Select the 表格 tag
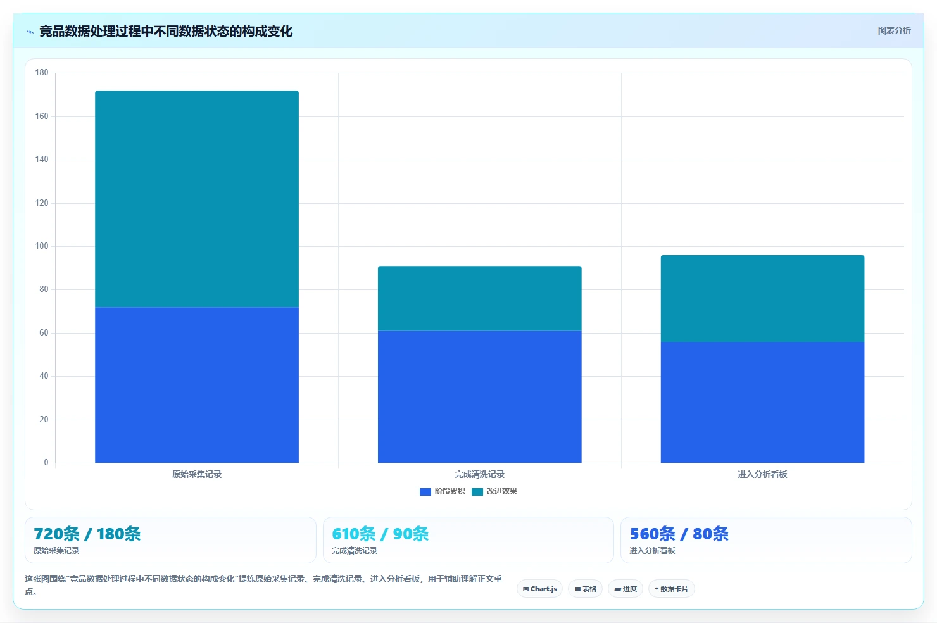 click(585, 589)
